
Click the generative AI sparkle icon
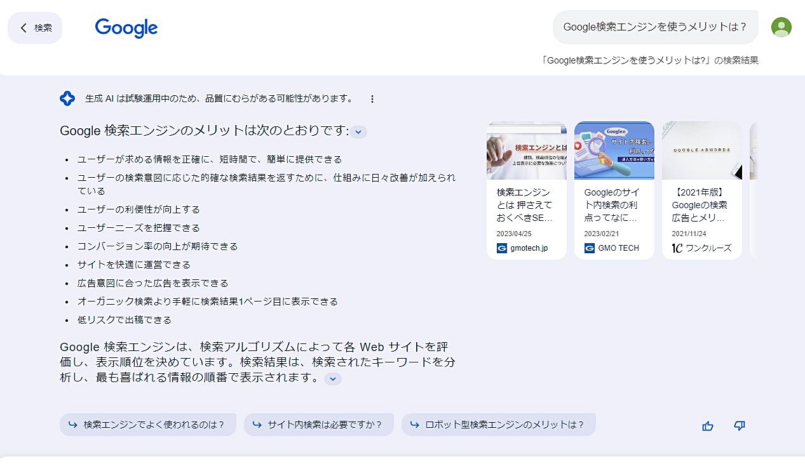pos(67,98)
